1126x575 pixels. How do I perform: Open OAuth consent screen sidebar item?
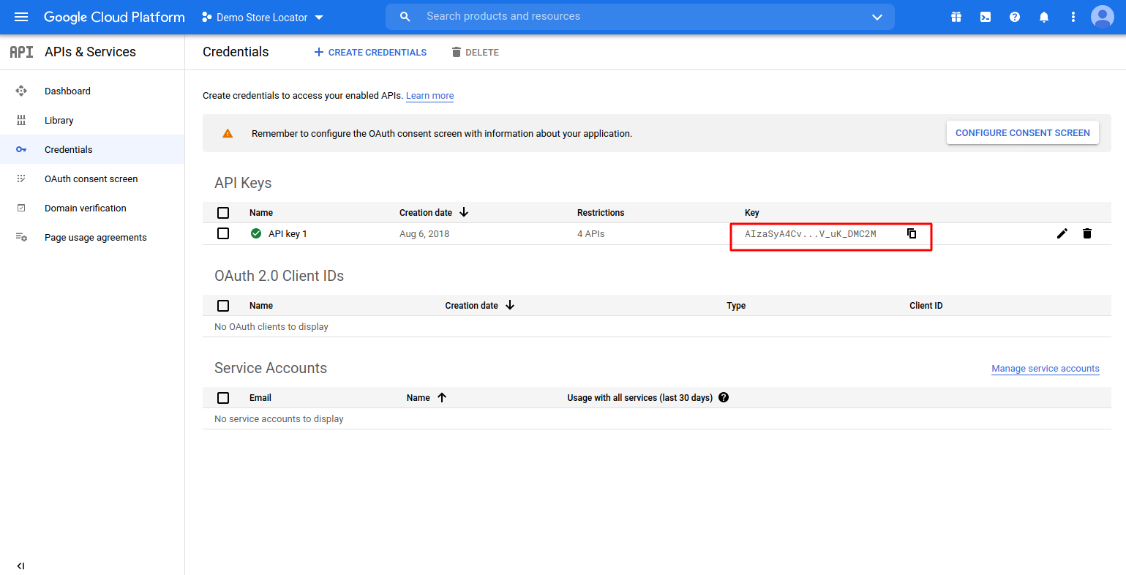click(91, 179)
